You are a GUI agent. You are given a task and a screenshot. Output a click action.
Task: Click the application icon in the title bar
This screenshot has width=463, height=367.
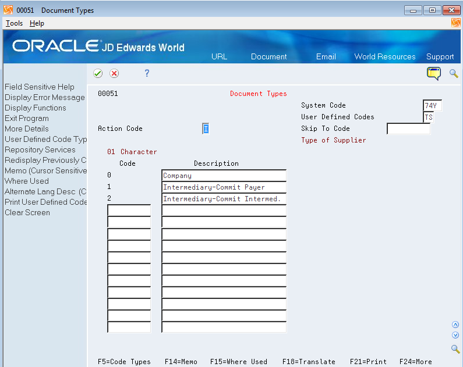pyautogui.click(x=8, y=10)
